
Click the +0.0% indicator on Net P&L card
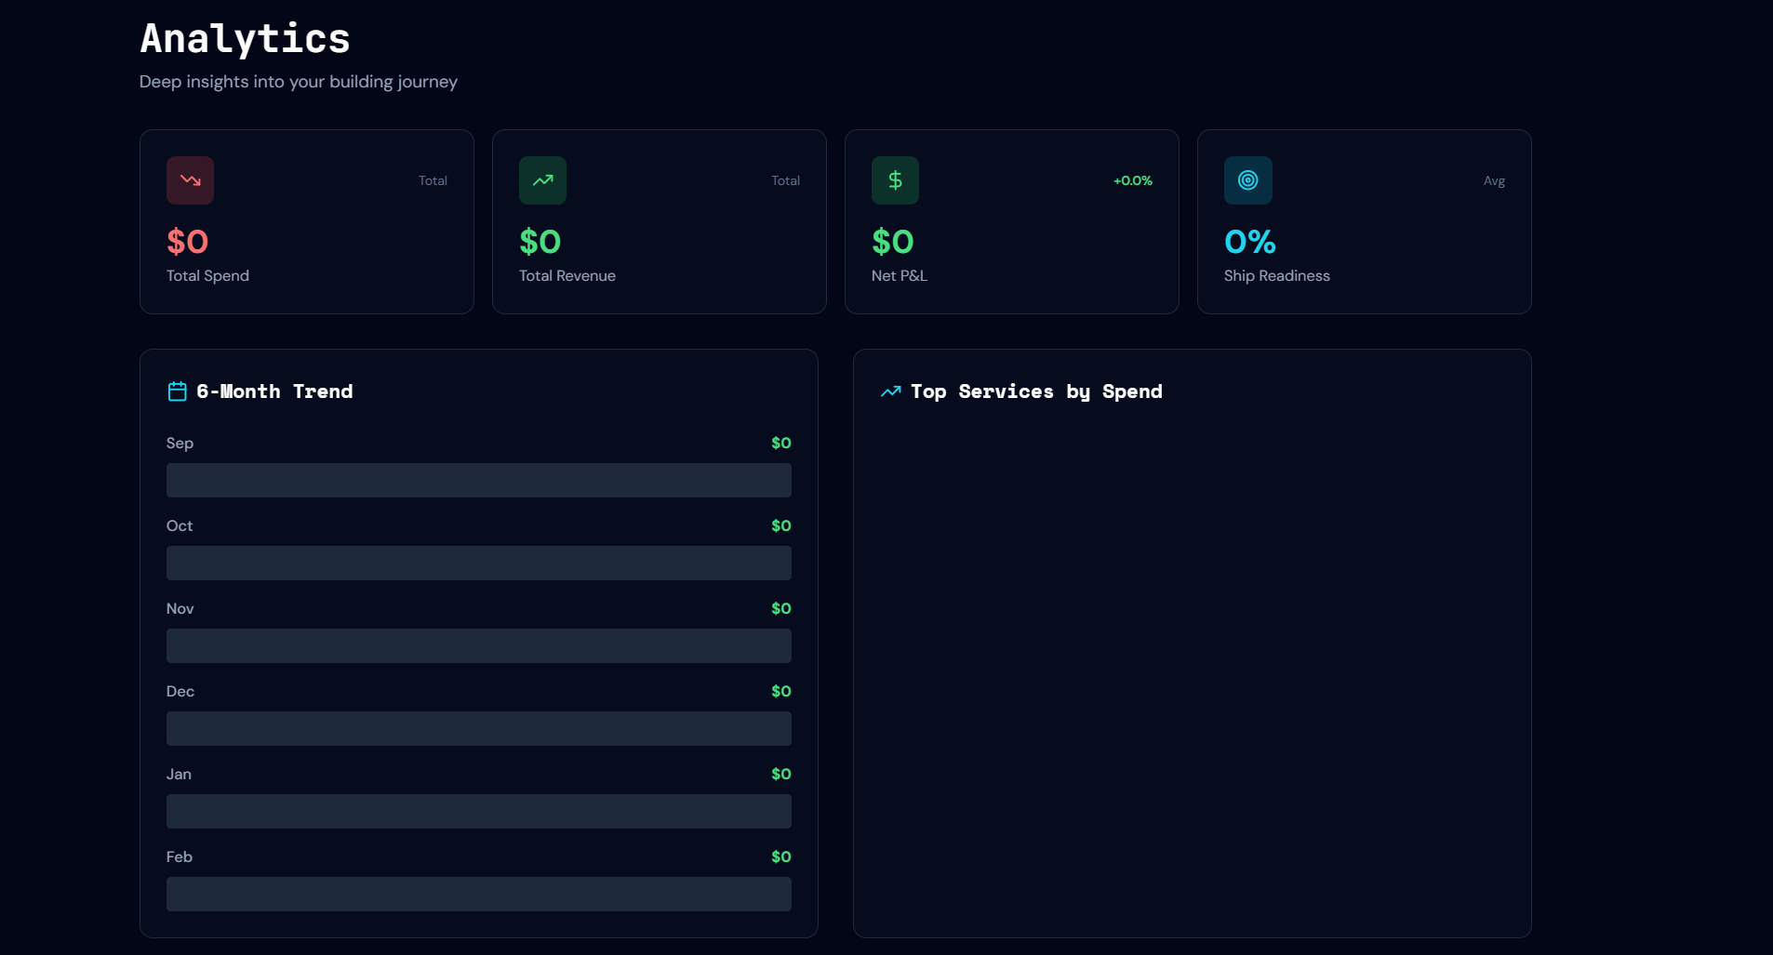(x=1131, y=180)
